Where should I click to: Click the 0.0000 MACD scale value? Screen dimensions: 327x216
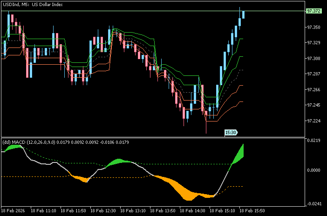pos(313,170)
